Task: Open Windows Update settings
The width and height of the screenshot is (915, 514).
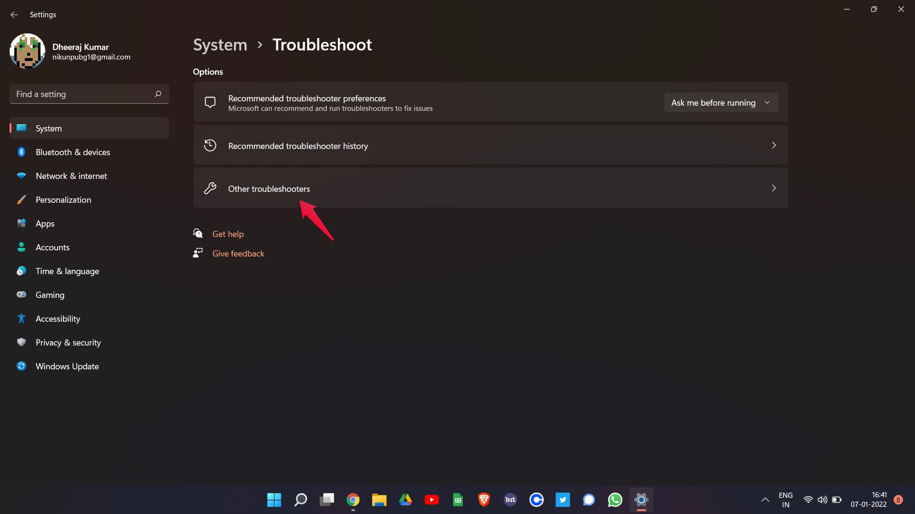Action: 67,366
